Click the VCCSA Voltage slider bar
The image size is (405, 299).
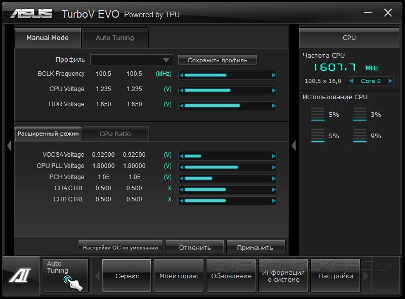[227, 156]
